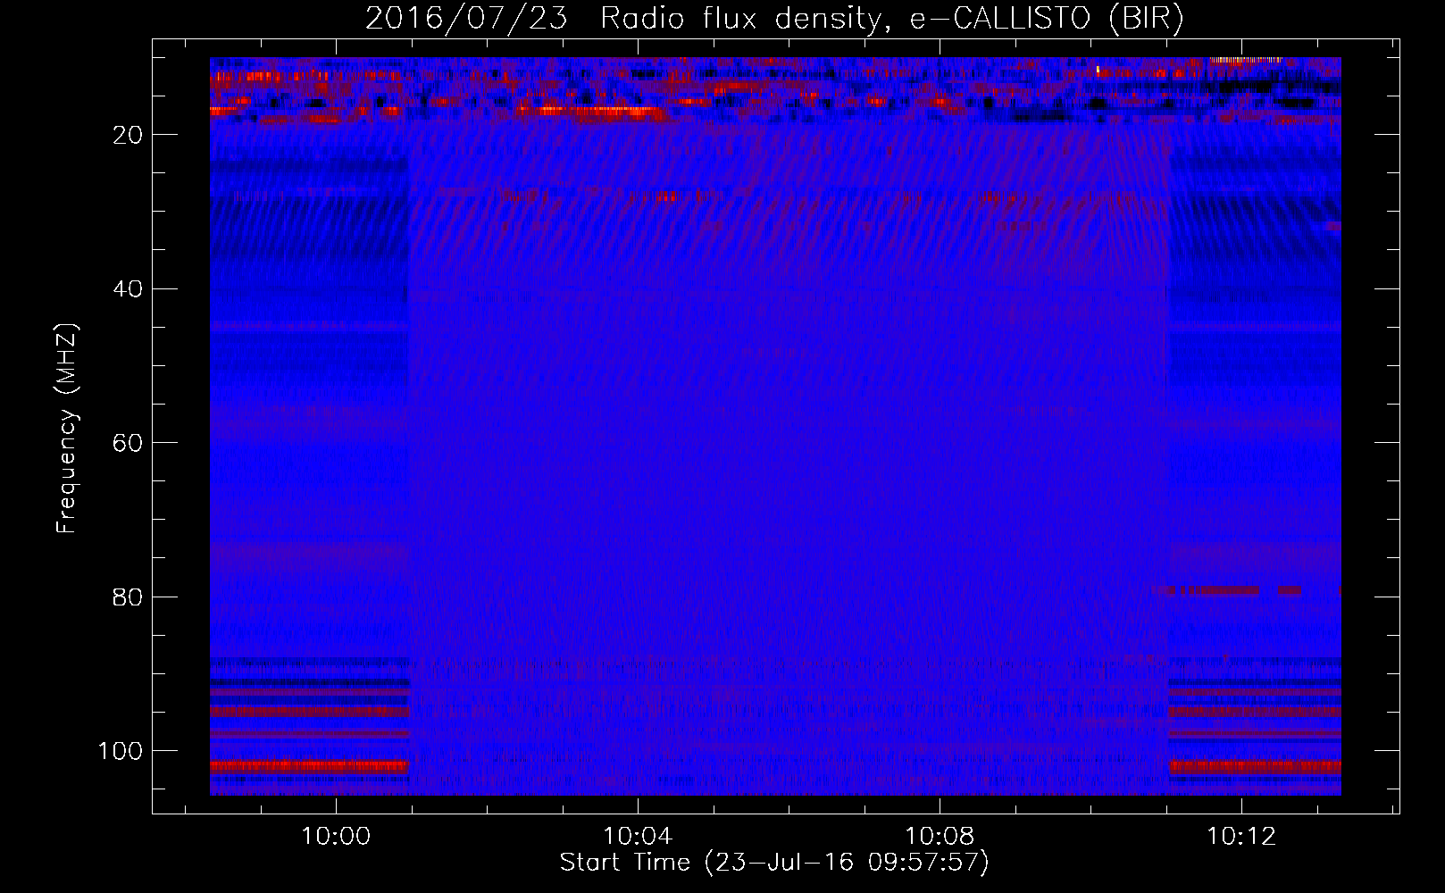1445x893 pixels.
Task: Click the "60" frequency tick label
Action: pos(129,443)
